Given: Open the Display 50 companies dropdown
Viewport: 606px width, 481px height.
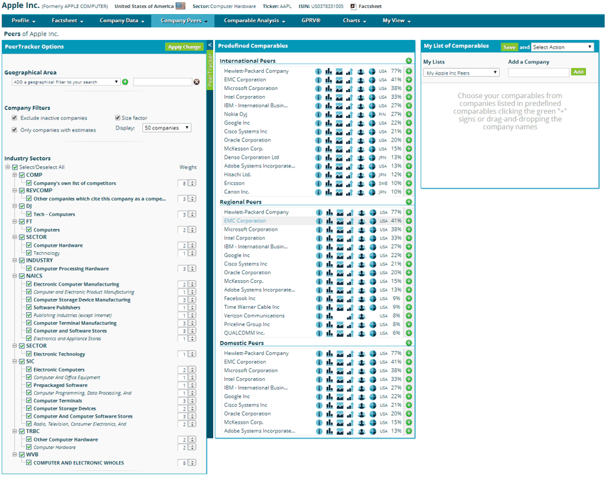Looking at the screenshot, I should point(167,128).
